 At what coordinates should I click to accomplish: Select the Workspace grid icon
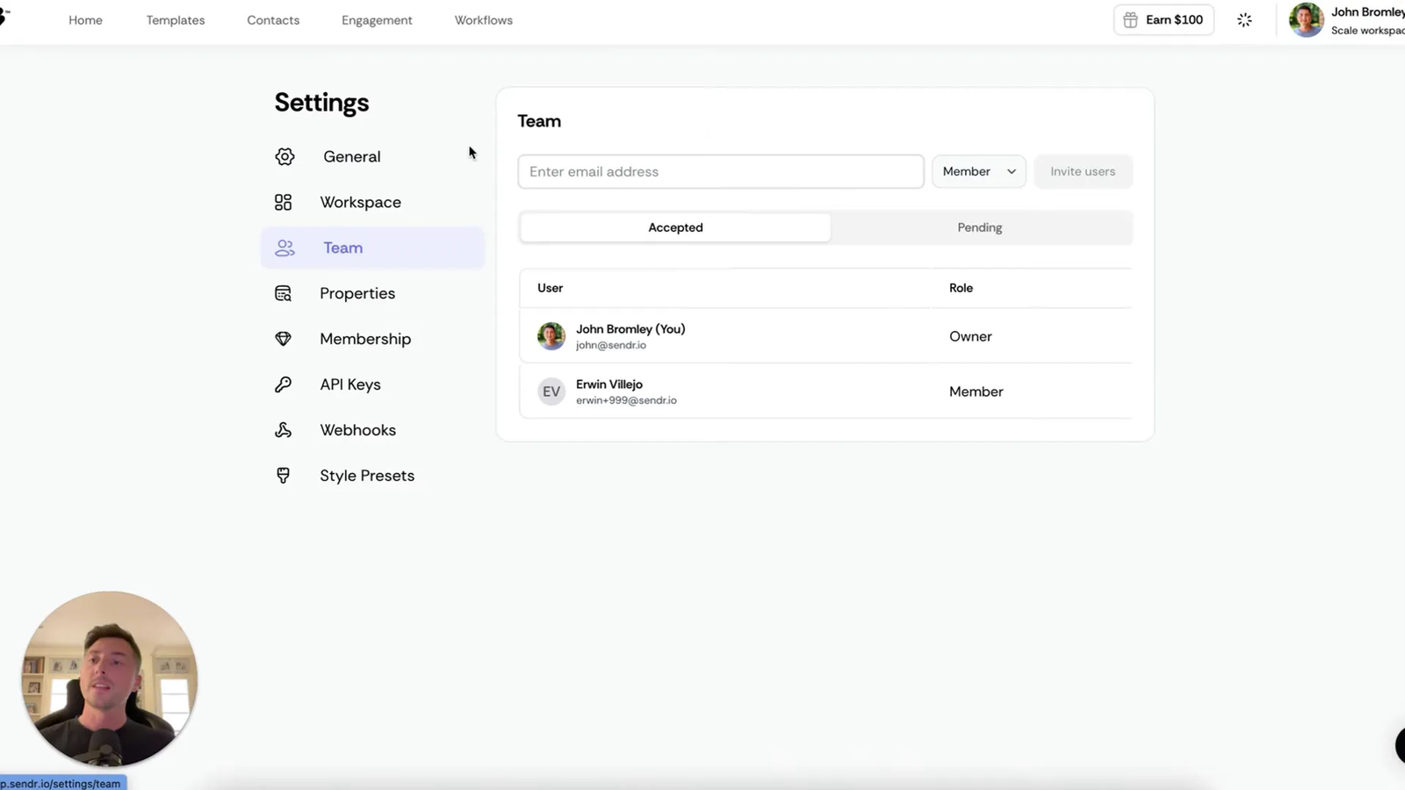point(283,202)
